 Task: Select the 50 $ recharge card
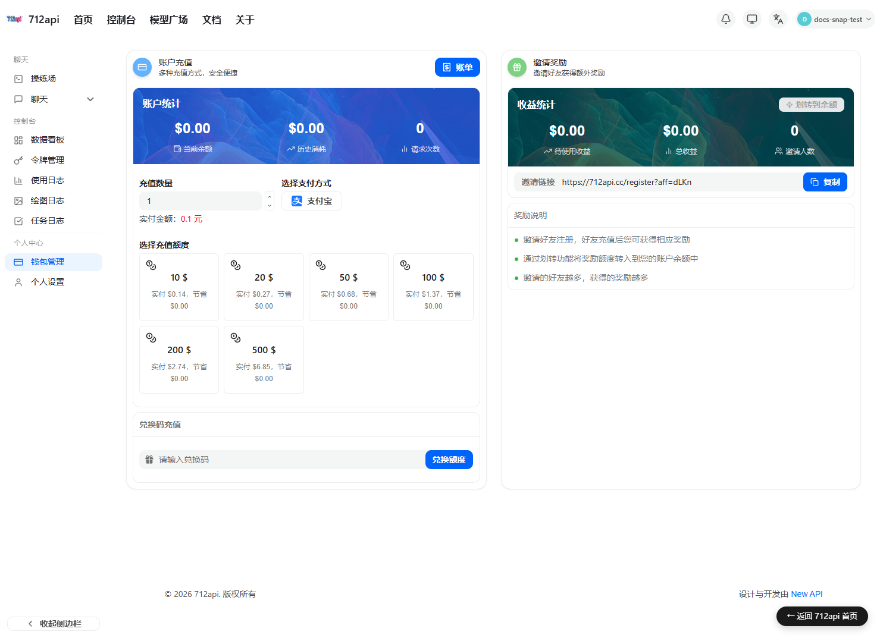pyautogui.click(x=349, y=287)
